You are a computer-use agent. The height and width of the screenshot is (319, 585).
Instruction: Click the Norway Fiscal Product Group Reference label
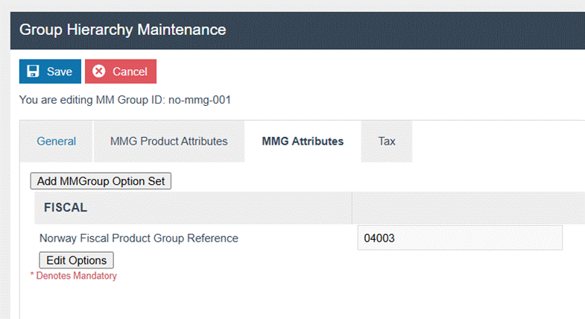(x=139, y=239)
